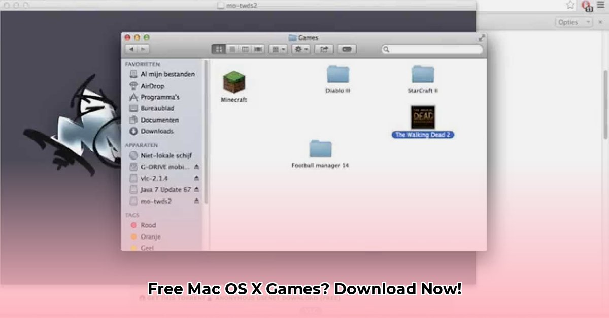This screenshot has width=609, height=318.
Task: Click the Share button in the toolbar
Action: (324, 49)
